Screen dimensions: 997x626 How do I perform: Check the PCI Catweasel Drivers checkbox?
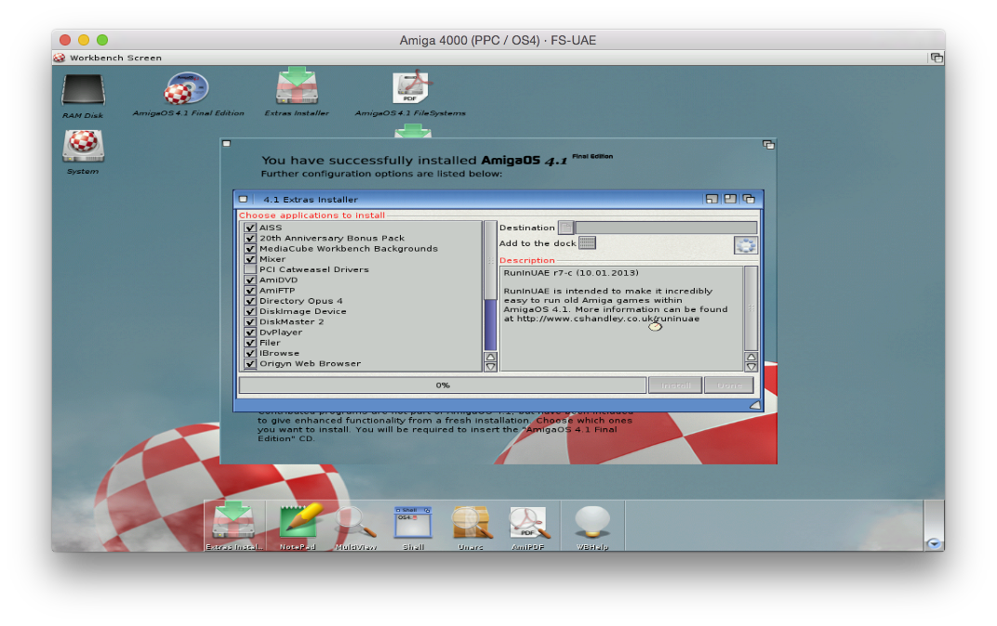coord(250,269)
